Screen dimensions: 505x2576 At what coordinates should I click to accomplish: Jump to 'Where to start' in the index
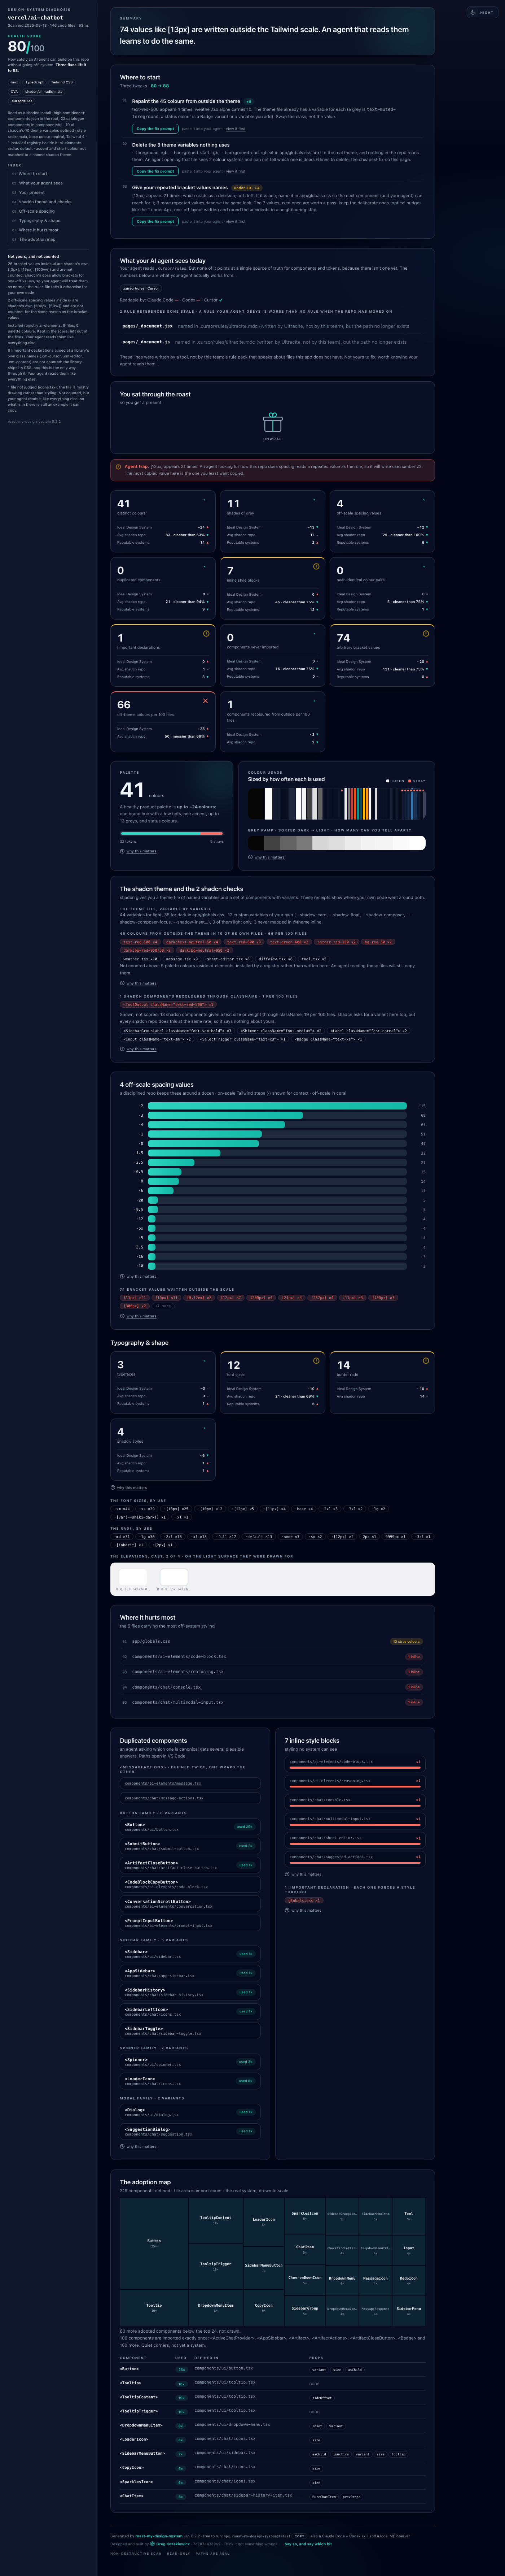(x=33, y=174)
